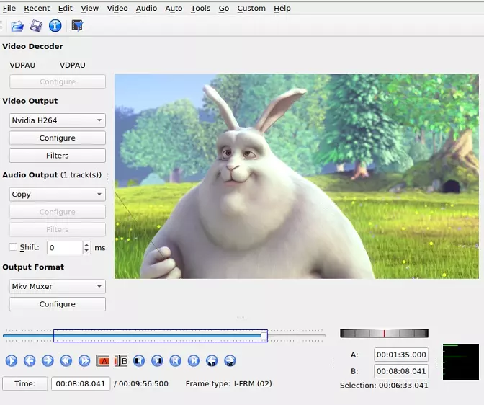Save the video with the floppy disk icon
484x405 pixels.
[x=36, y=26]
